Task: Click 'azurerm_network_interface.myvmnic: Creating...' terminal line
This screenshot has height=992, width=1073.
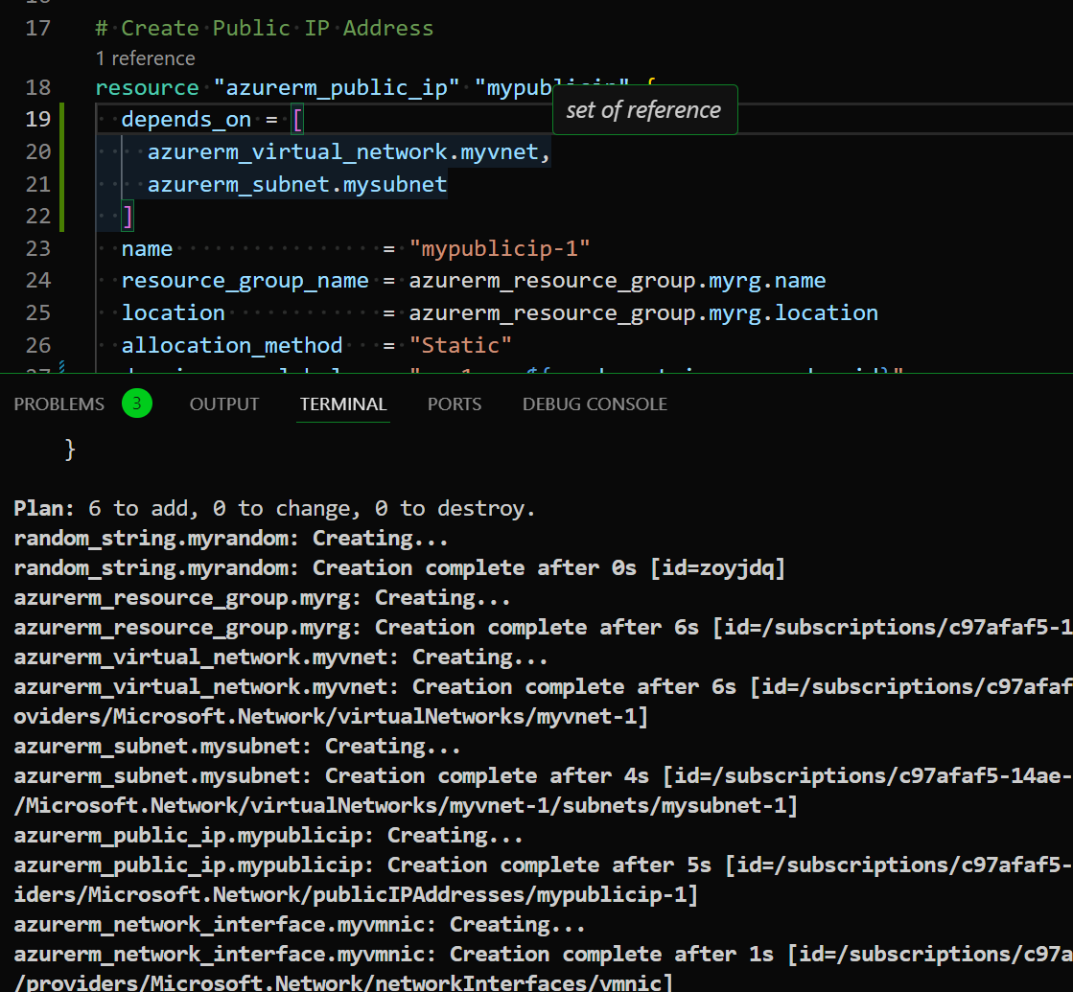Action: 300,925
